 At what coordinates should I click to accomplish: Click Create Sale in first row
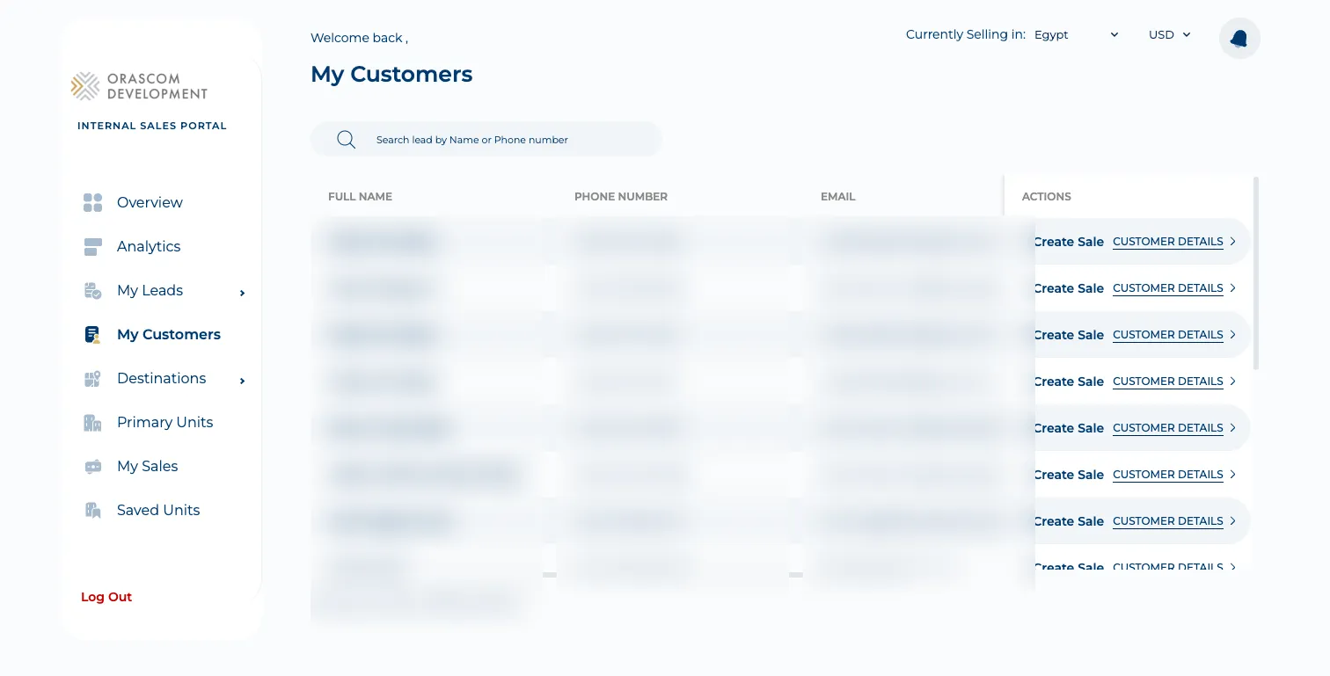(x=1069, y=242)
